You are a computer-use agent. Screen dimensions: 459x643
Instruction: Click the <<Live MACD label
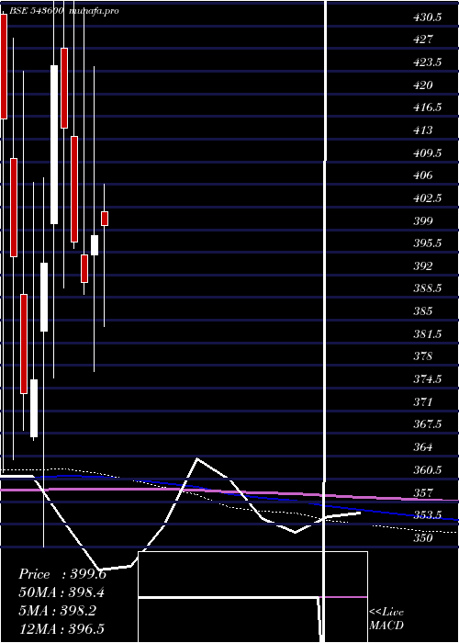coord(386,619)
